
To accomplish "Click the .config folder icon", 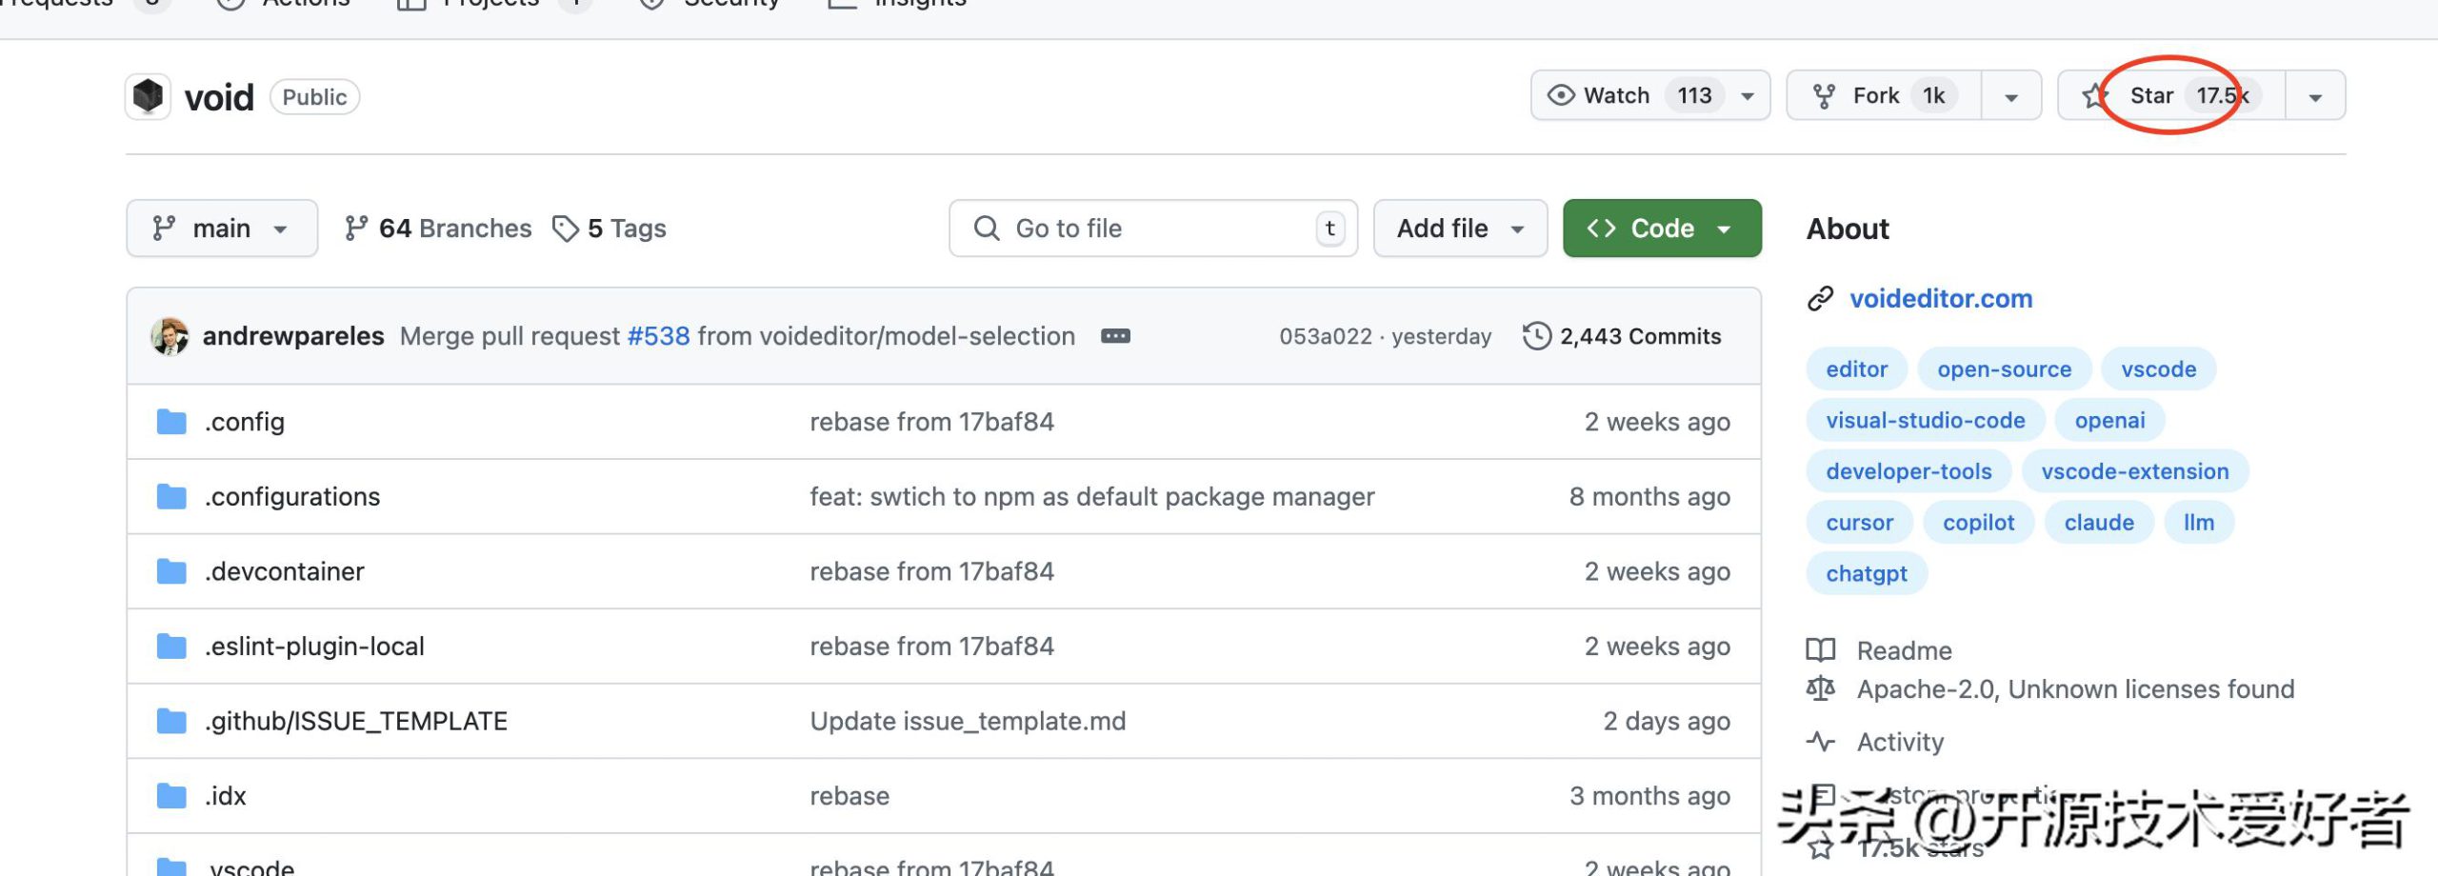I will [x=171, y=422].
